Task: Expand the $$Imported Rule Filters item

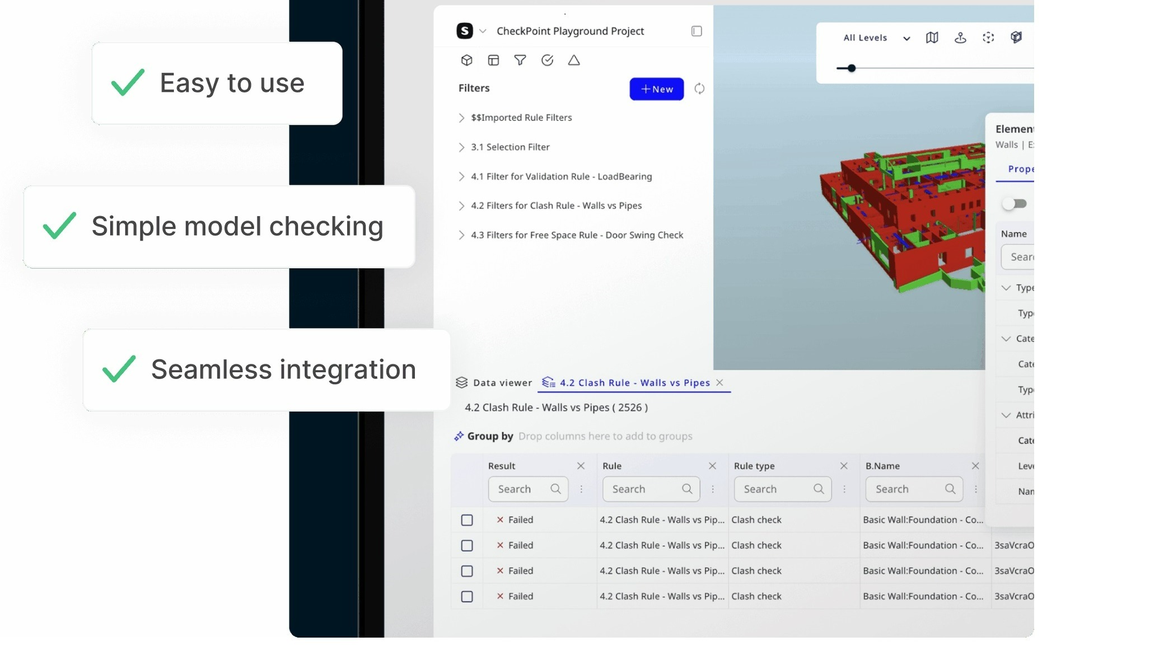Action: [x=461, y=118]
